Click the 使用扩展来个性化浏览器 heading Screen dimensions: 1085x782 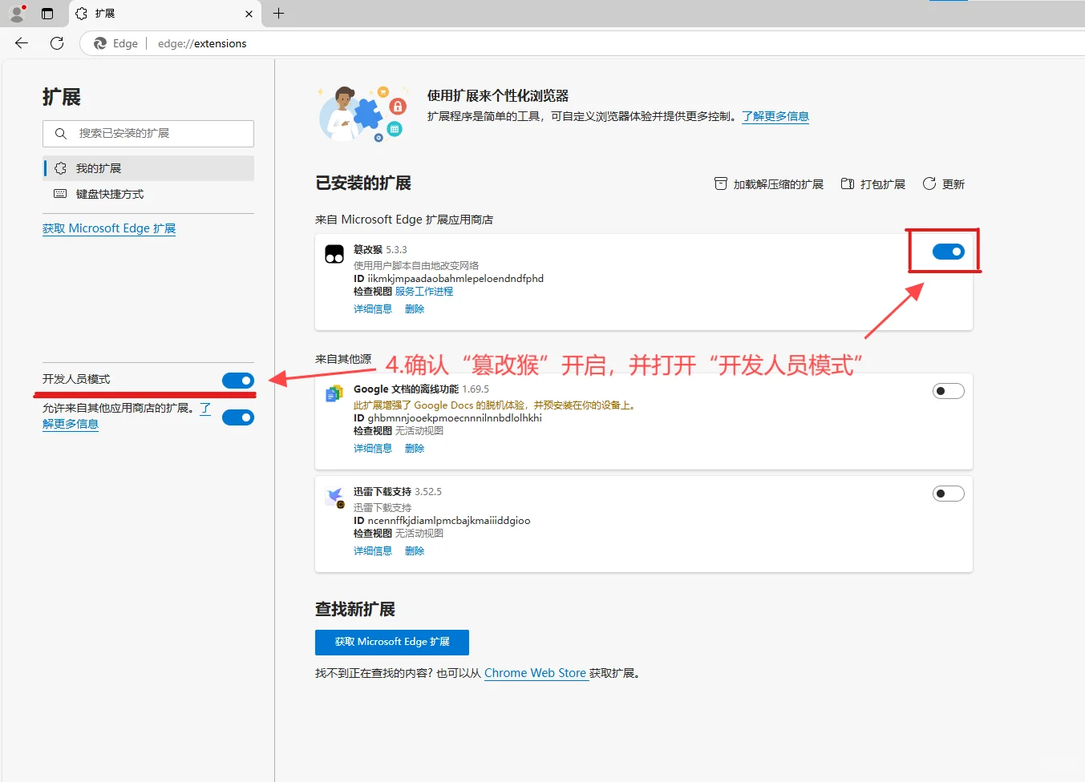click(x=498, y=96)
